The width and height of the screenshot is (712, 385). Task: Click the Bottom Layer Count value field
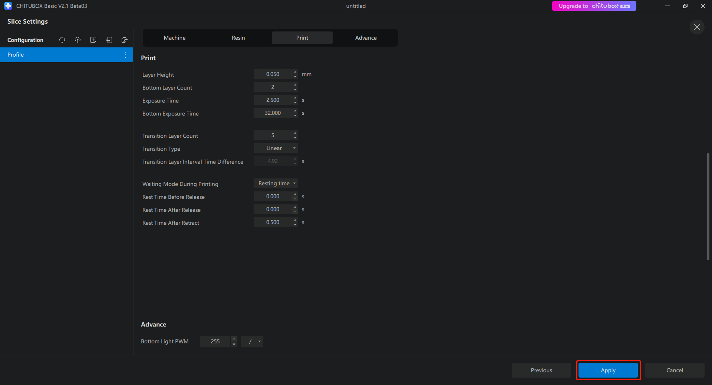click(273, 87)
